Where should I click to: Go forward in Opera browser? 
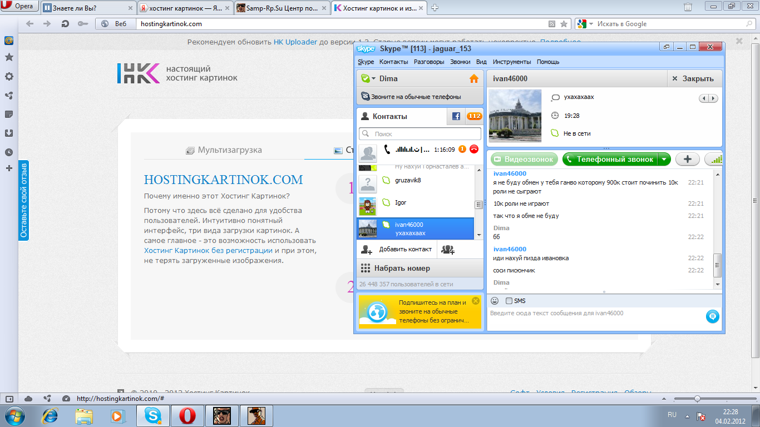(x=47, y=24)
